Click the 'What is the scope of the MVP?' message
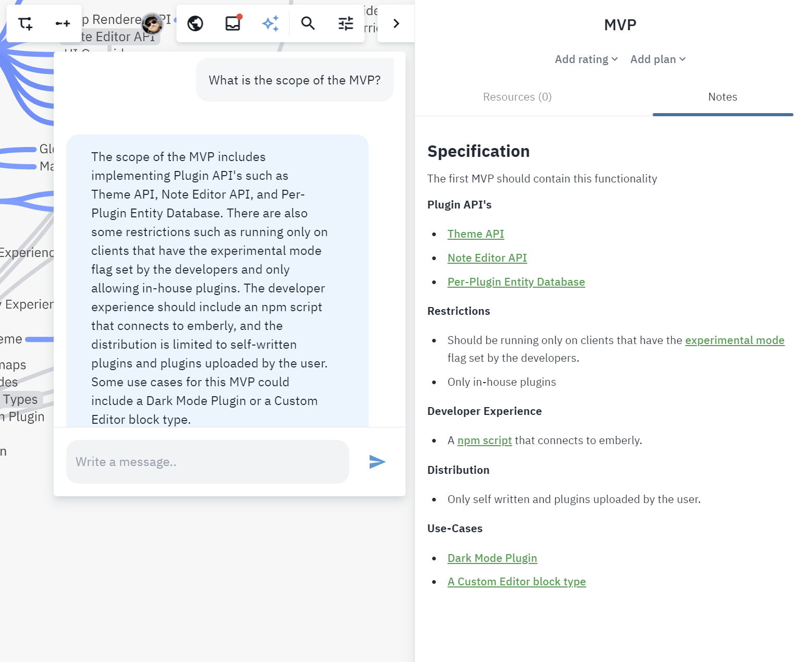 click(x=295, y=80)
